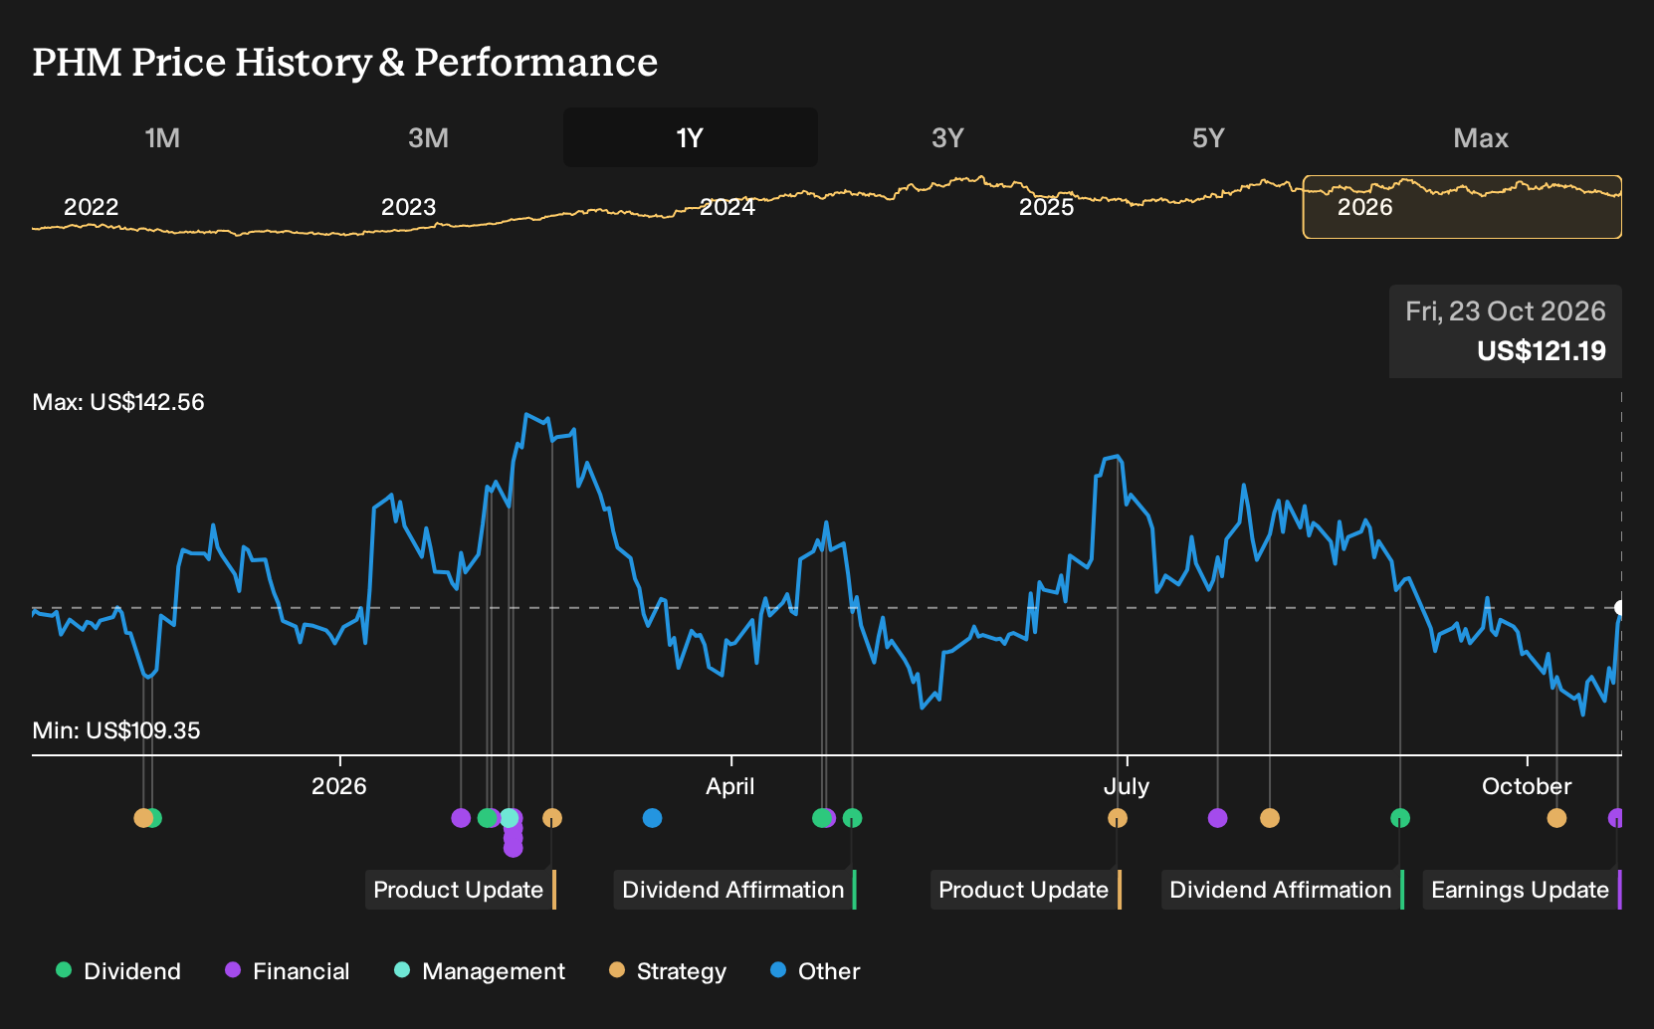Click the teal Management event marker
Viewport: 1654px width, 1029px height.
pos(510,818)
